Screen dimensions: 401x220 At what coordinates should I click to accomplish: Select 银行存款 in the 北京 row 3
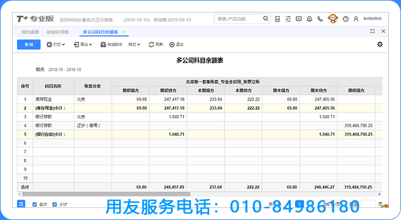[x=54, y=117]
